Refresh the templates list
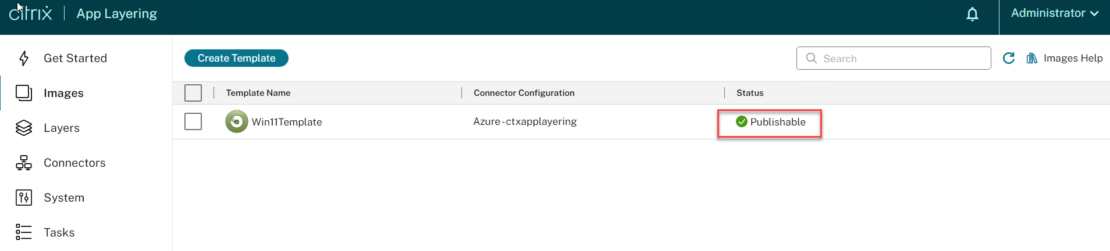The image size is (1110, 251). tap(1009, 58)
